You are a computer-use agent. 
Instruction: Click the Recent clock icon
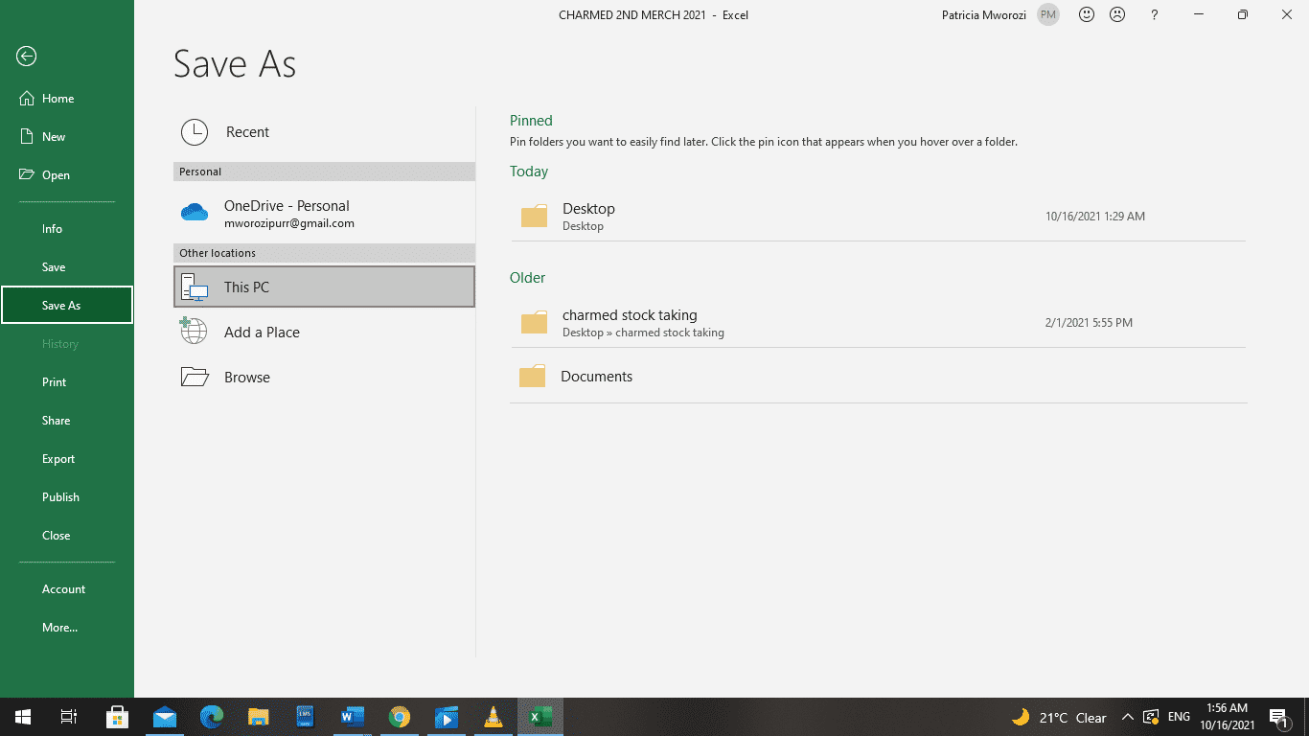(194, 131)
